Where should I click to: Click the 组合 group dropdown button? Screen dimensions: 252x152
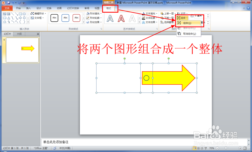(182, 18)
